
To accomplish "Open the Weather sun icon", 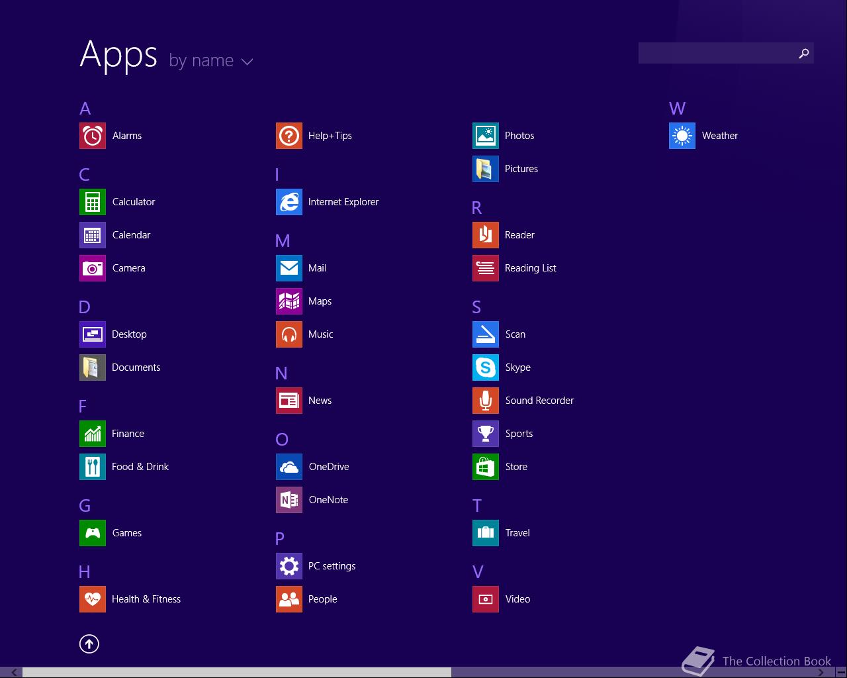I will [682, 136].
